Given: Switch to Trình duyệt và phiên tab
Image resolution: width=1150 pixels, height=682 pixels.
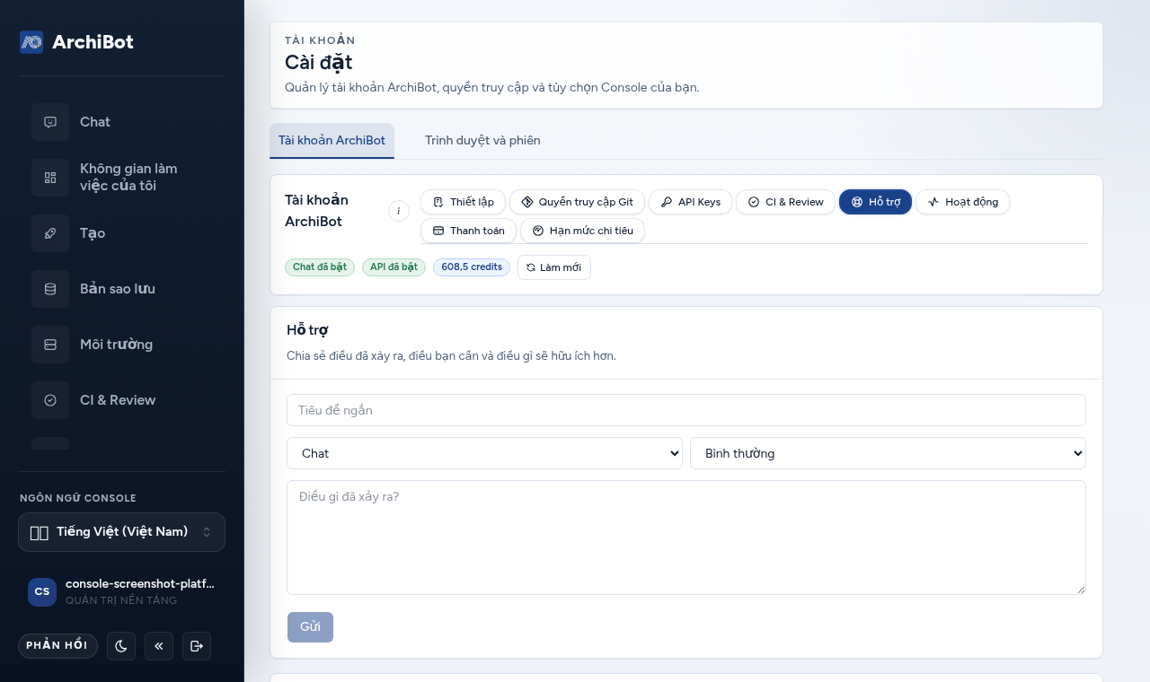Looking at the screenshot, I should click(x=482, y=141).
